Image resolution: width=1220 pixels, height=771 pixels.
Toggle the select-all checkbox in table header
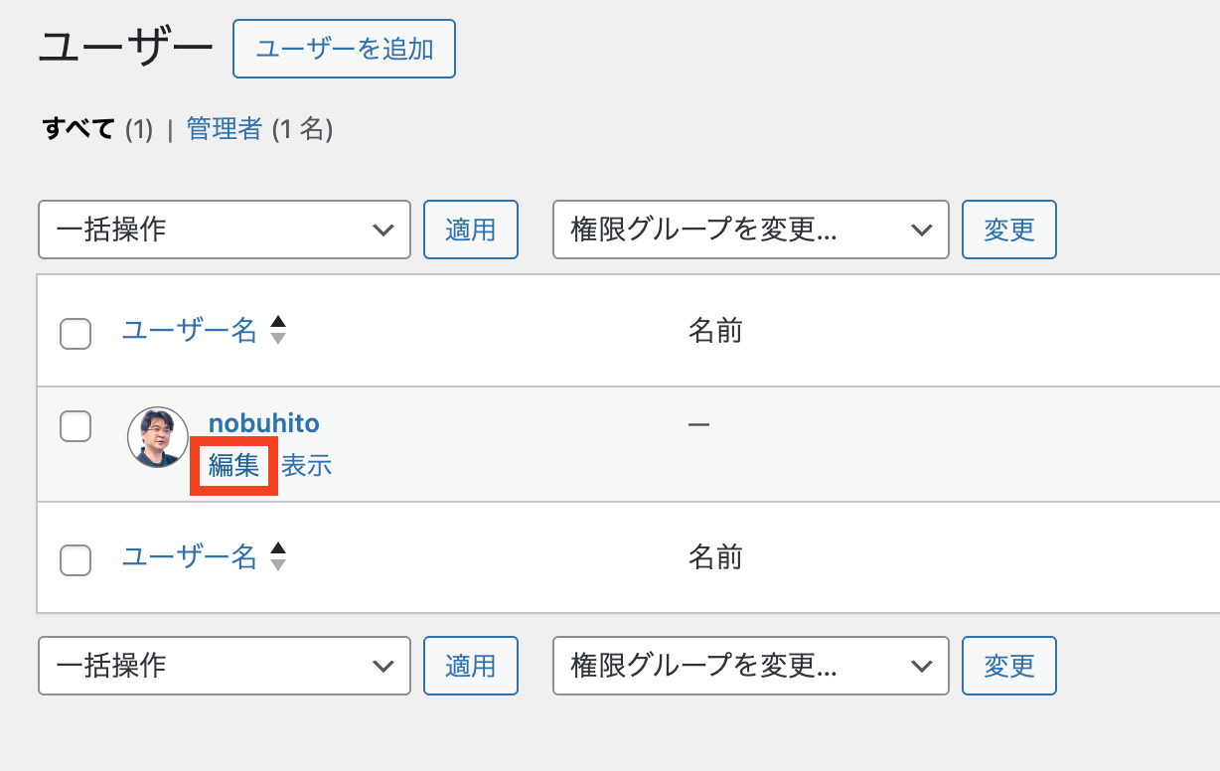(76, 333)
